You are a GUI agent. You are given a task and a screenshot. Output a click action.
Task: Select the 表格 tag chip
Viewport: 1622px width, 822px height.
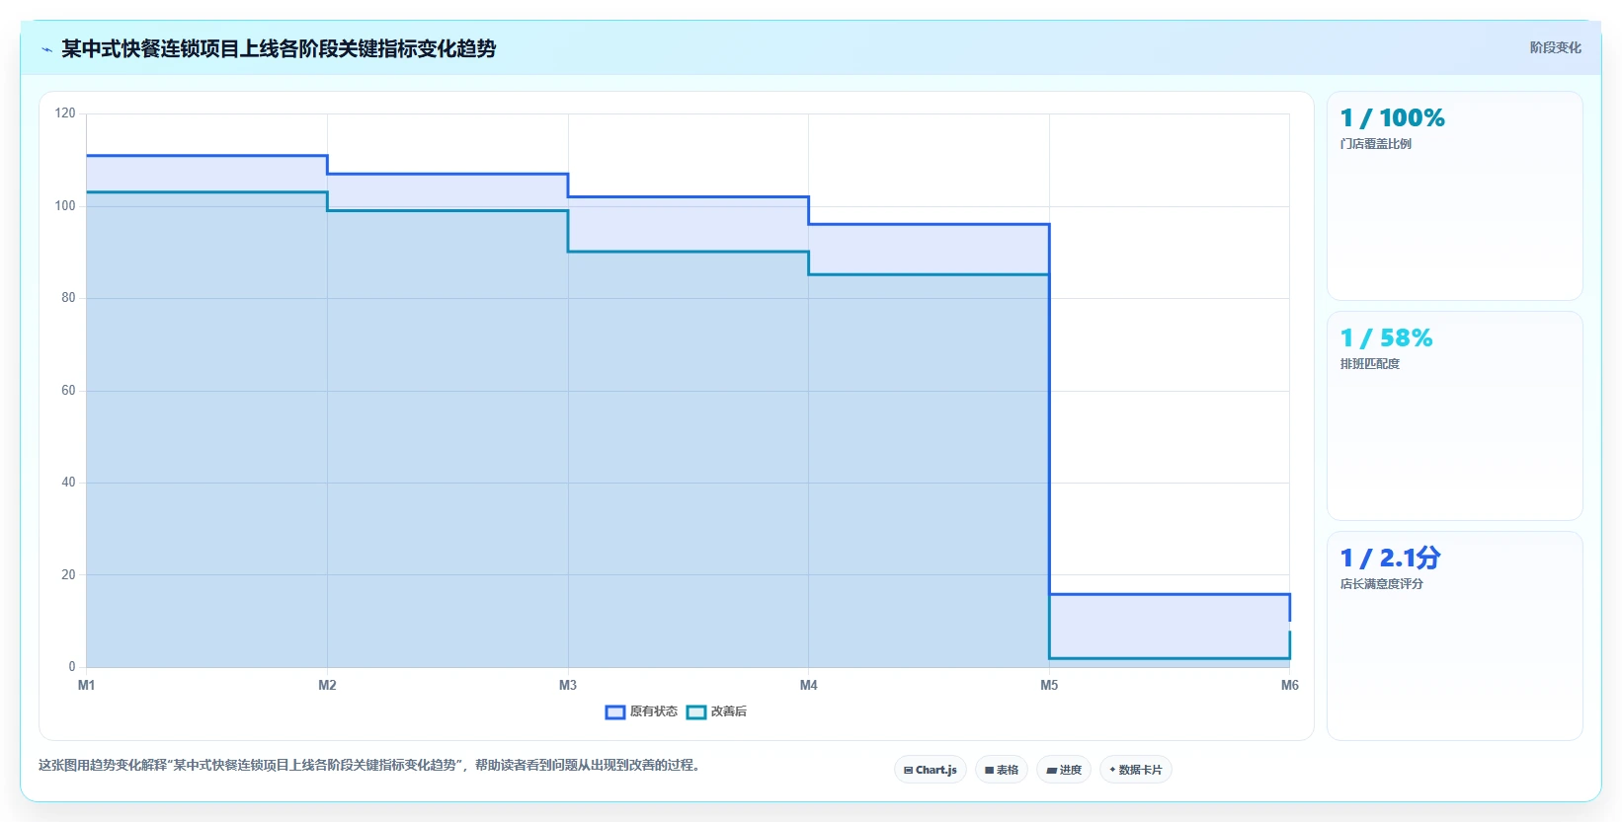click(x=1002, y=770)
